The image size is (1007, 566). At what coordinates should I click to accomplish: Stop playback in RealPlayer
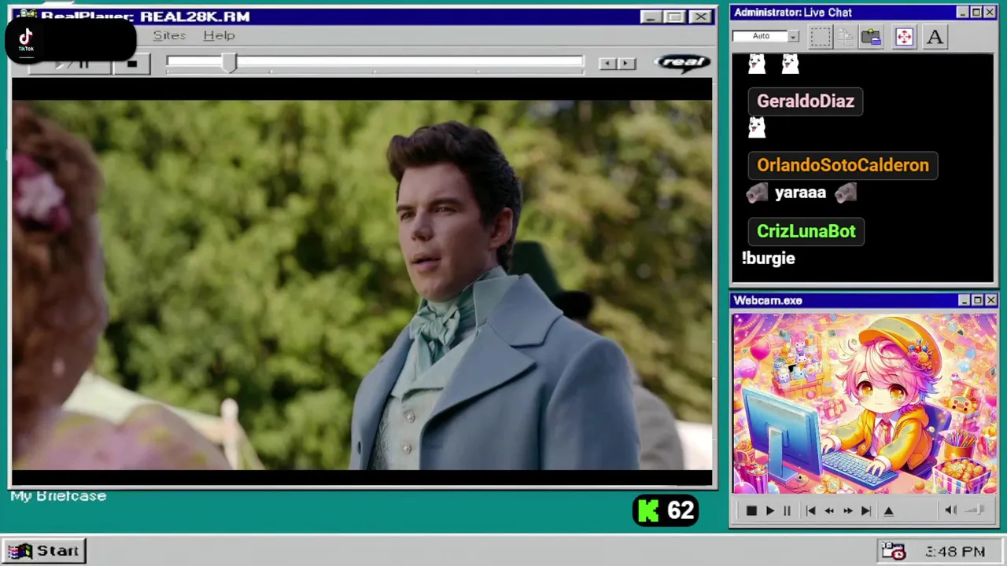tap(132, 64)
